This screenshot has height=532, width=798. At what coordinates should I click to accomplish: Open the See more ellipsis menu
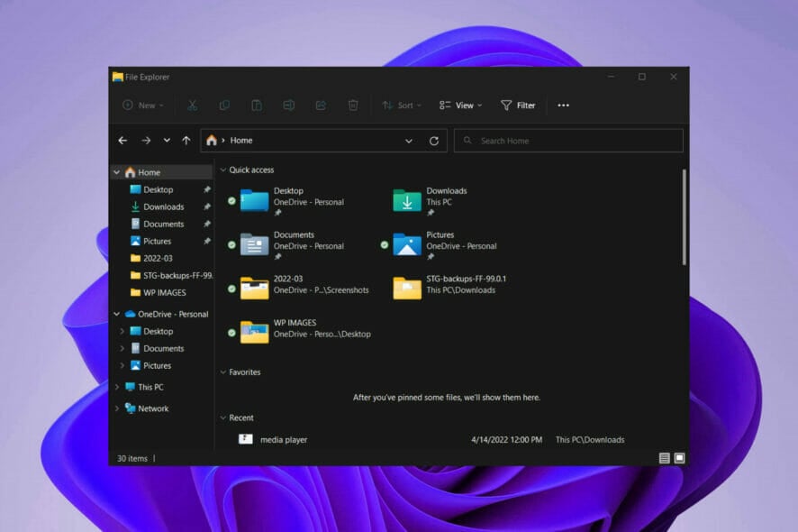click(x=564, y=105)
